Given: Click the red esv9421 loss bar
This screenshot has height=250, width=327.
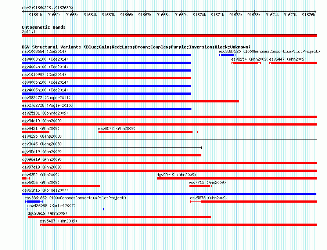Looking at the screenshot, I should coord(36,132).
